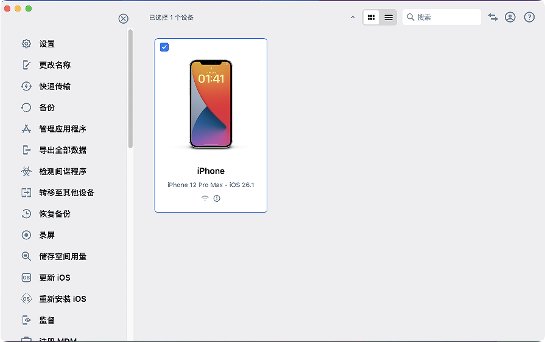The image size is (545, 342).
Task: Click the 检测间谍程序 biohazard icon
Action: tap(26, 171)
